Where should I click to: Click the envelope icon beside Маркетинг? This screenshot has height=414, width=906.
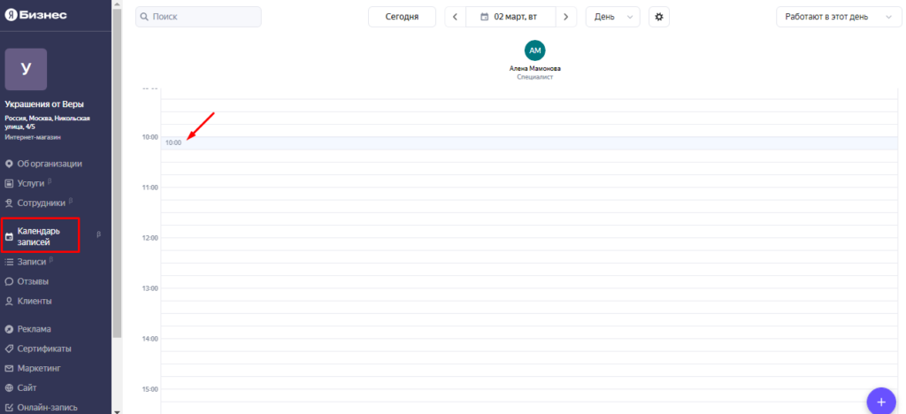9,368
